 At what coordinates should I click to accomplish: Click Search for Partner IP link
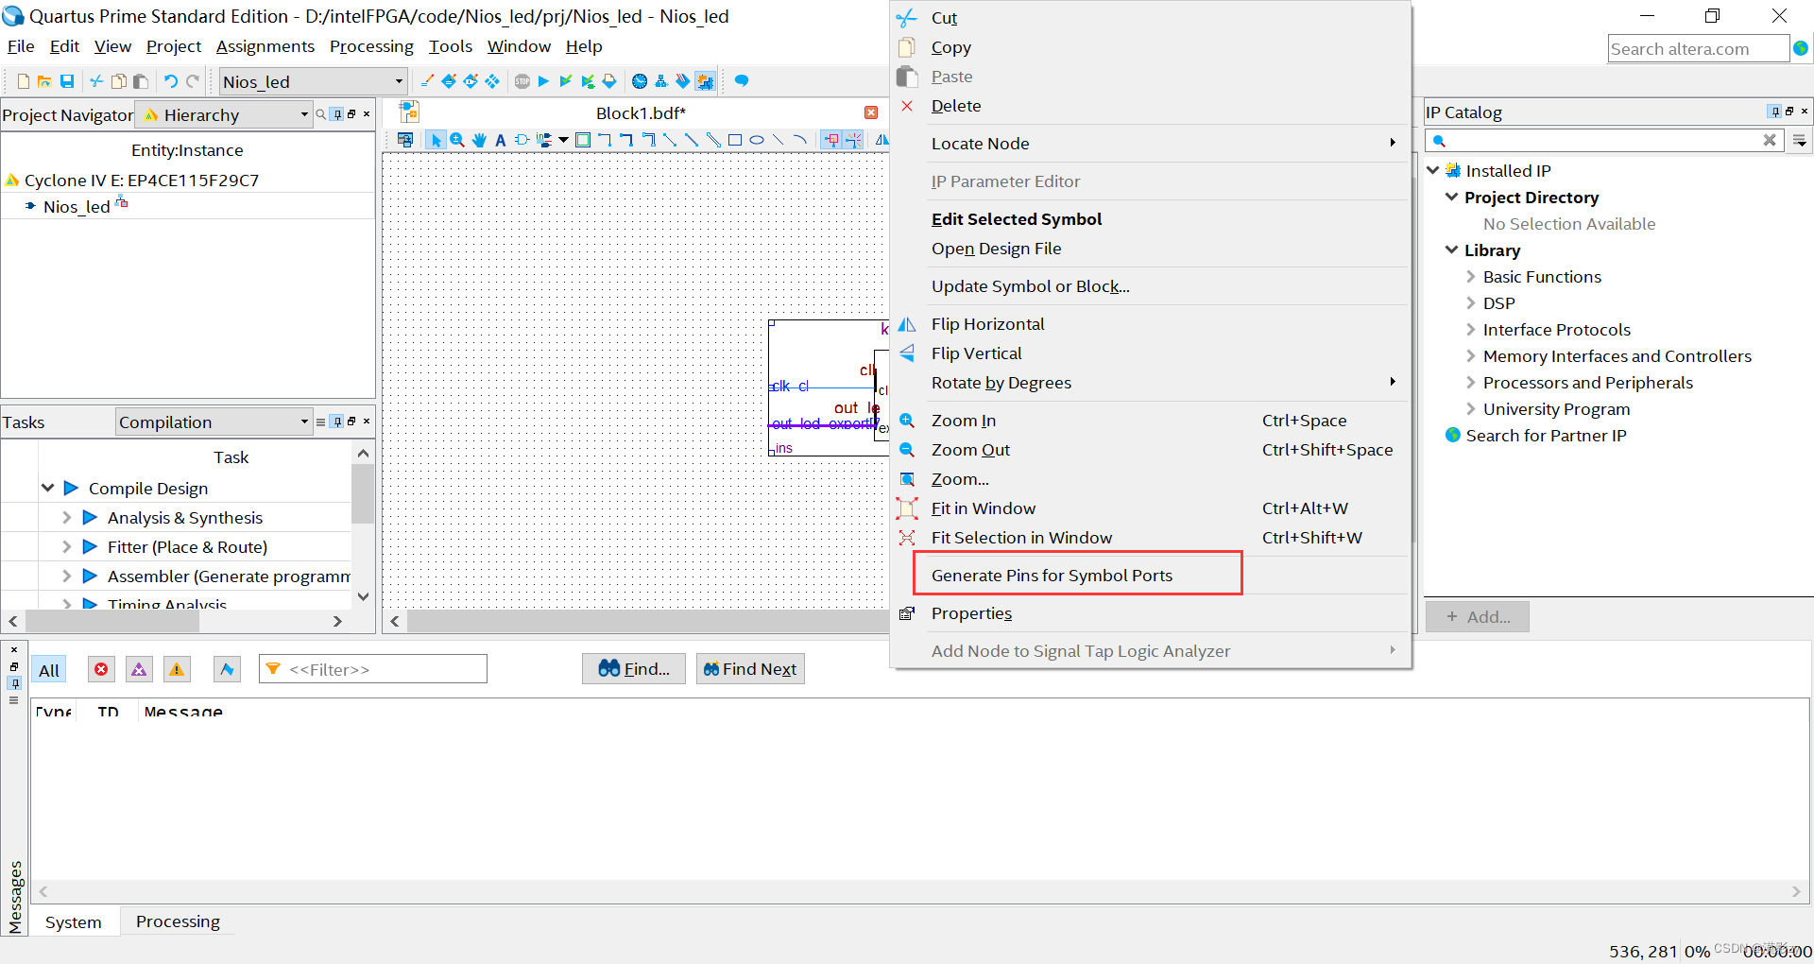[1546, 436]
